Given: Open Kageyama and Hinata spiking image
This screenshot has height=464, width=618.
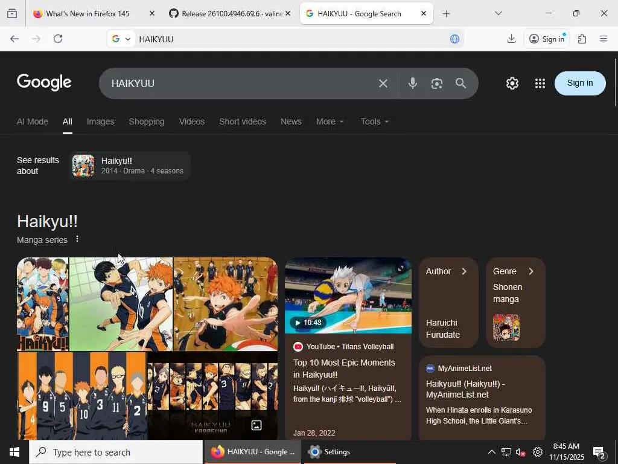Looking at the screenshot, I should 121,304.
